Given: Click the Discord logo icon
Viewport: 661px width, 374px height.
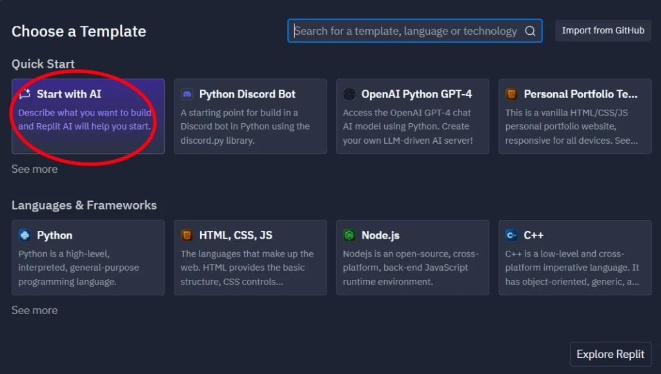Looking at the screenshot, I should tap(187, 94).
